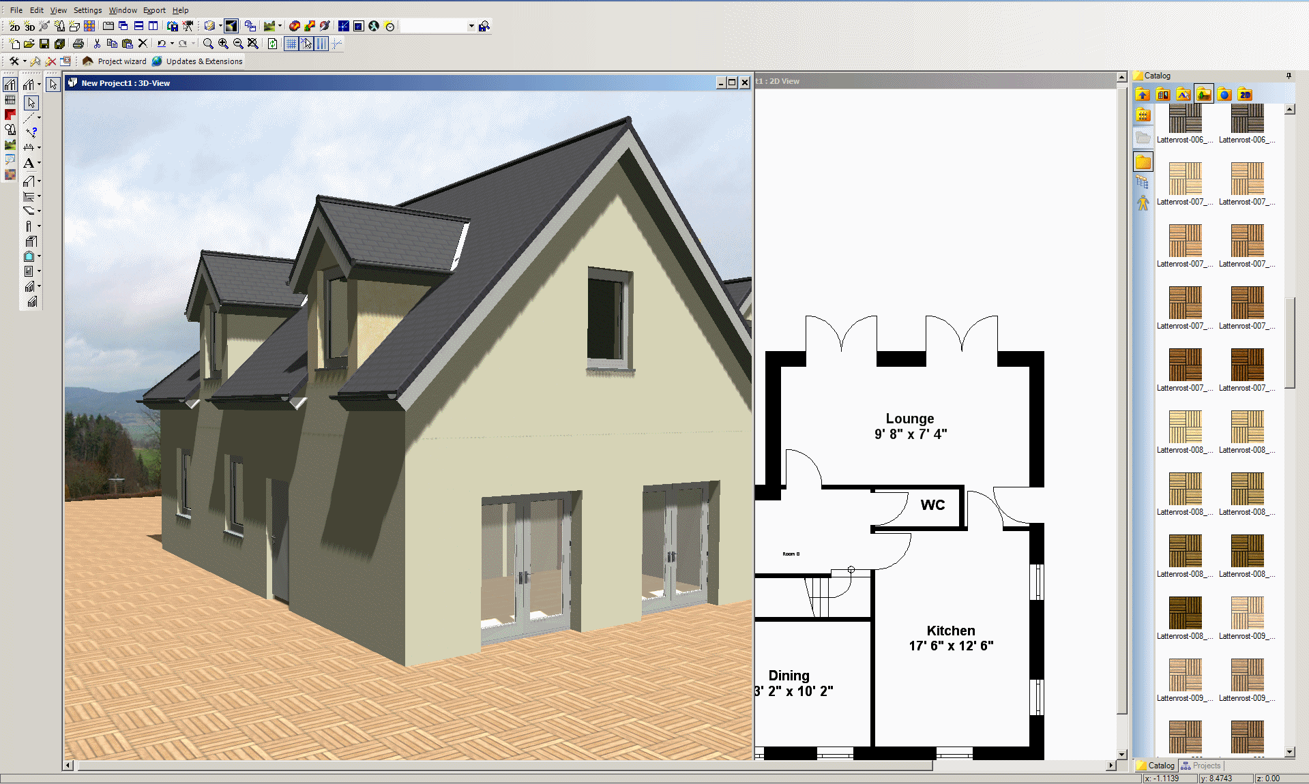Switch to the Projects tab
The image size is (1309, 784).
(x=1201, y=766)
